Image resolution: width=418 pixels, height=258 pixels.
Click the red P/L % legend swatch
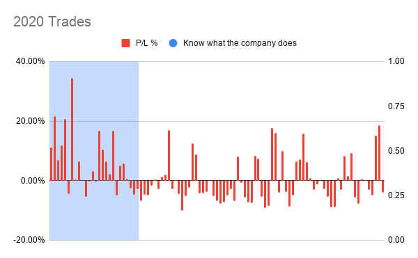pyautogui.click(x=125, y=43)
